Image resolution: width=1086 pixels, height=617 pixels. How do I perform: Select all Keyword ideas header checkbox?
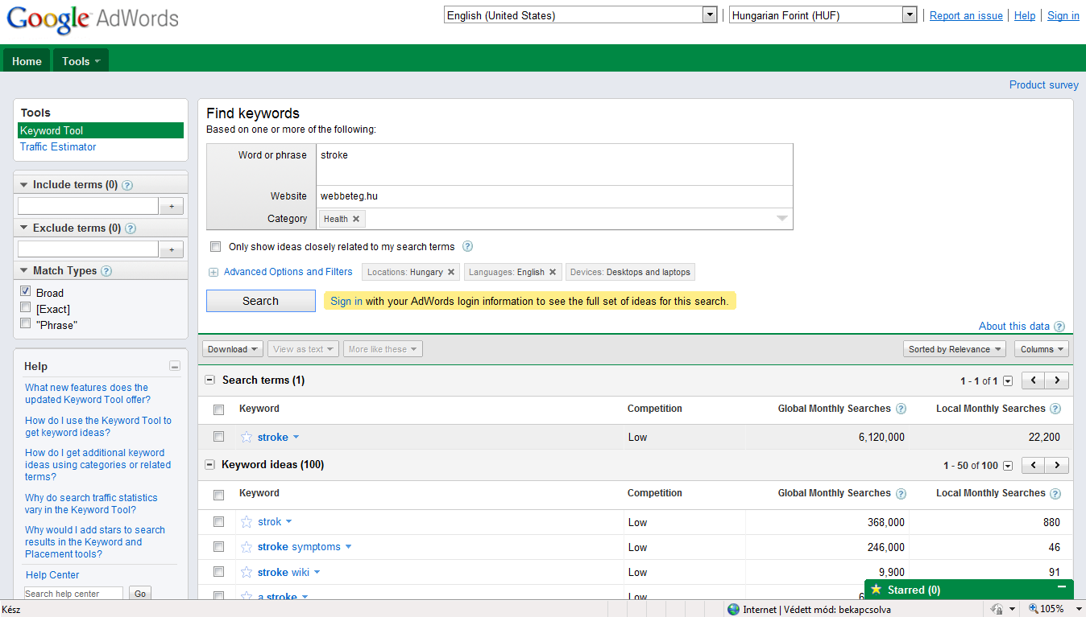point(218,494)
